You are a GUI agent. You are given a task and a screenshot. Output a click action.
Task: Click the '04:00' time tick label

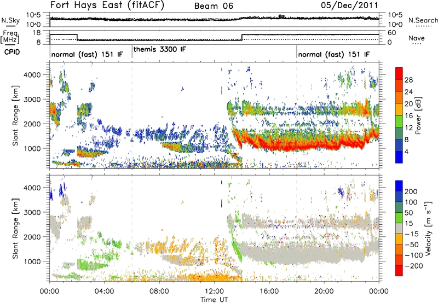(x=104, y=292)
